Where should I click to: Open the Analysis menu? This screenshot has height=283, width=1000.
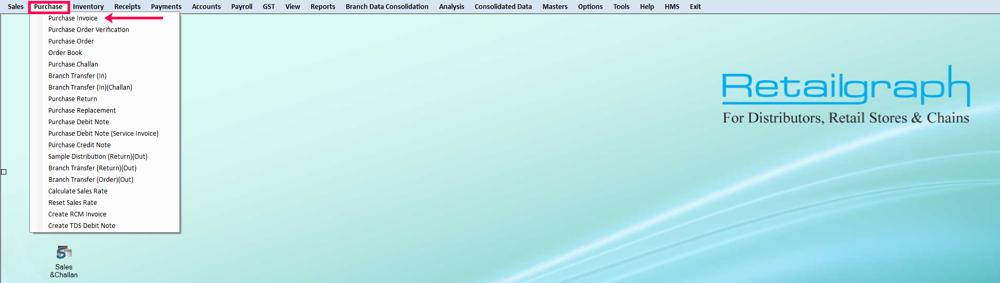tap(452, 7)
